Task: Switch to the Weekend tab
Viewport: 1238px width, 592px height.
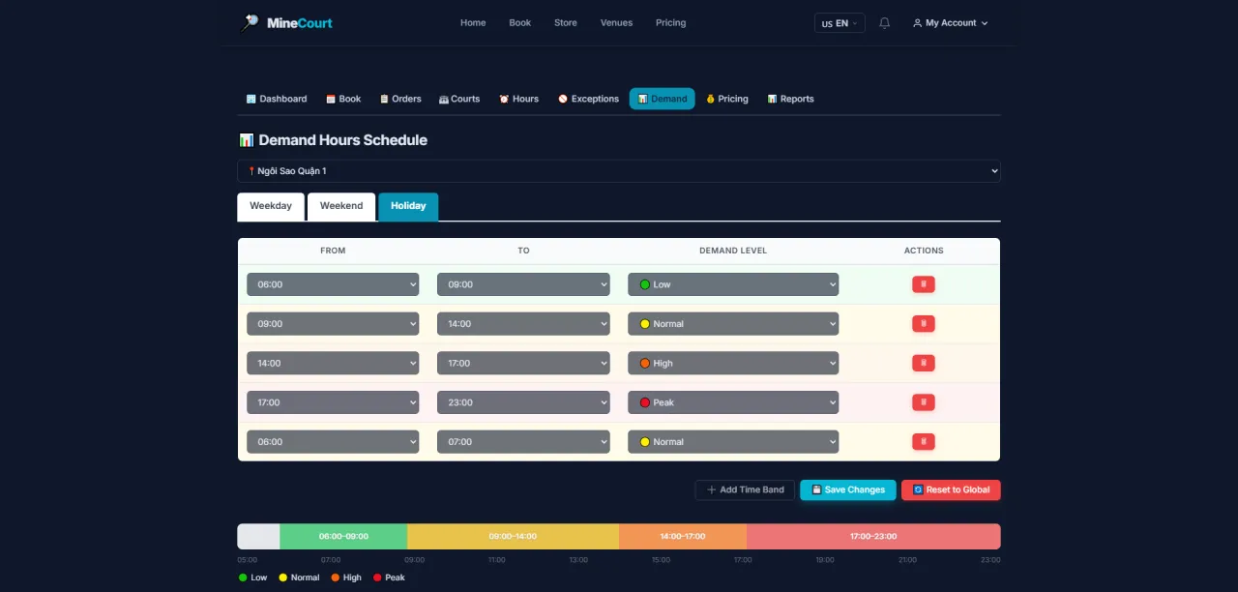Action: (341, 206)
